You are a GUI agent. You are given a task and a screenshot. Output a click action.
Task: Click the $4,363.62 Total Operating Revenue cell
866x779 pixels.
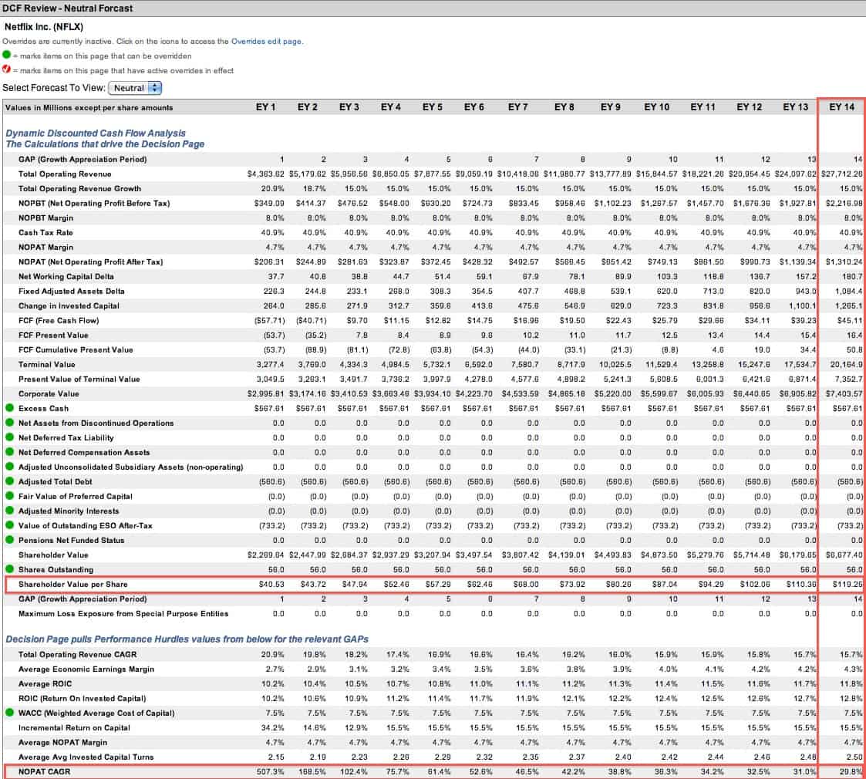click(x=265, y=174)
